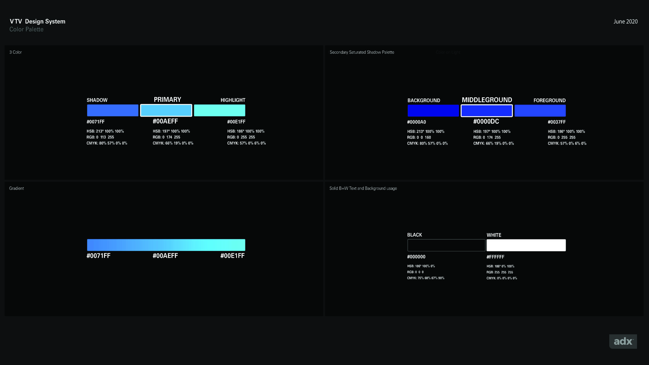Select the Highlight #00E1FF cyan swatch

tap(220, 111)
